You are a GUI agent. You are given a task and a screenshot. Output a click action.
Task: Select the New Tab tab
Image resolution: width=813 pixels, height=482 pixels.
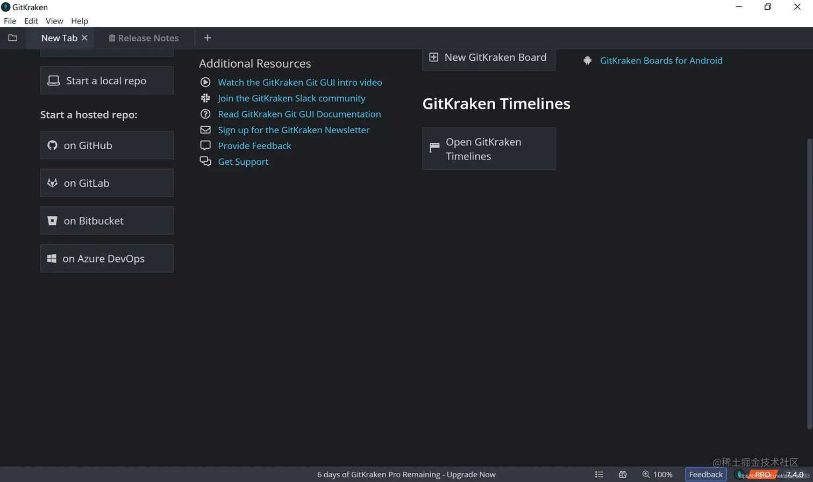[x=59, y=38]
